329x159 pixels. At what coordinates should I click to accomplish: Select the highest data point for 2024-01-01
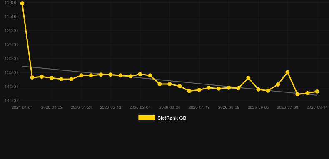click(22, 3)
